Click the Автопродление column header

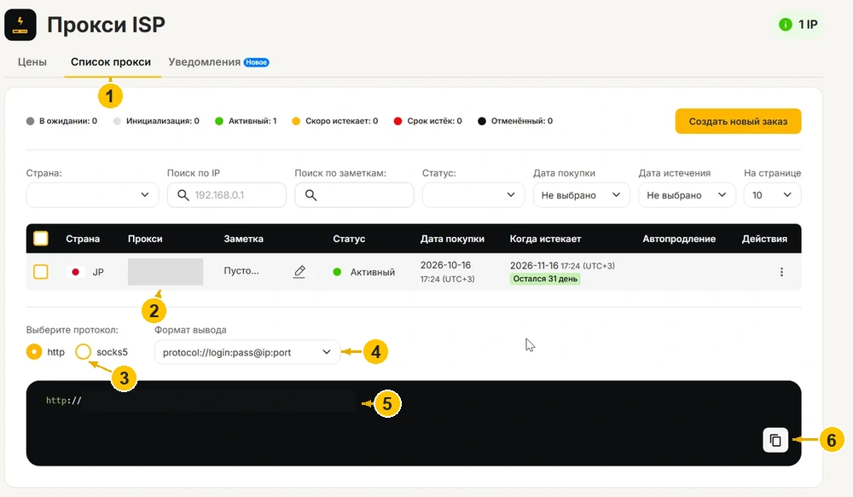tap(680, 239)
